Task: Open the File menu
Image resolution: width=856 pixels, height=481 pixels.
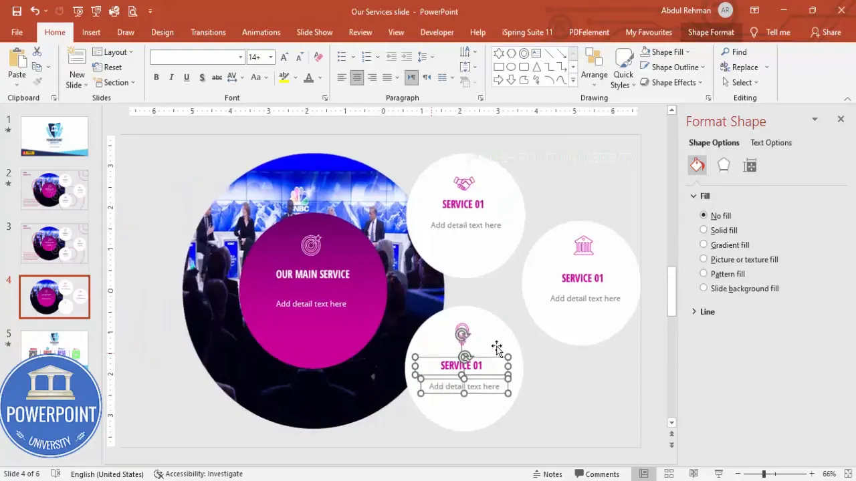Action: coord(17,32)
